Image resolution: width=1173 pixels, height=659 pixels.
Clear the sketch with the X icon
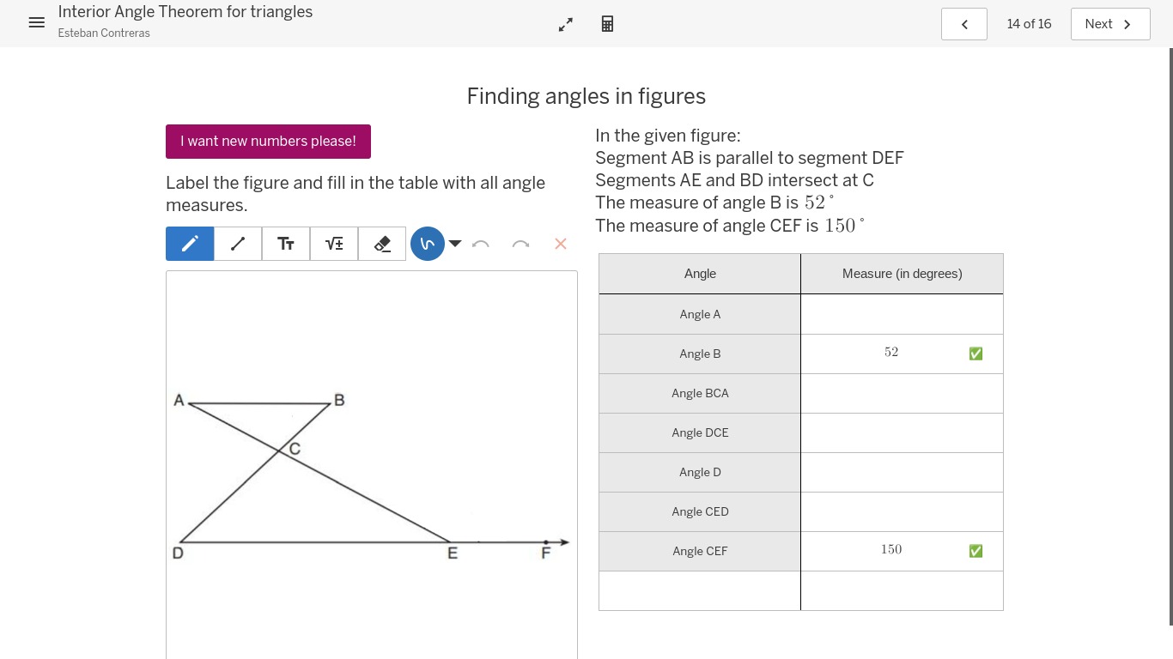pos(561,244)
